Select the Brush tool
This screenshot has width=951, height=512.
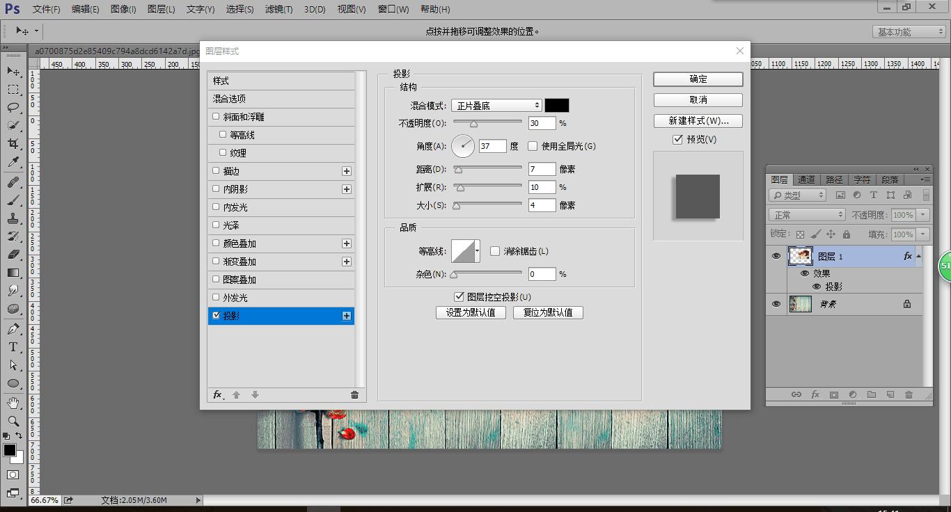[13, 198]
